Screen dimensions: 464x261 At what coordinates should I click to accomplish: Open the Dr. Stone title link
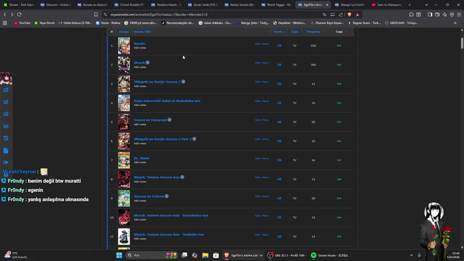click(x=141, y=158)
